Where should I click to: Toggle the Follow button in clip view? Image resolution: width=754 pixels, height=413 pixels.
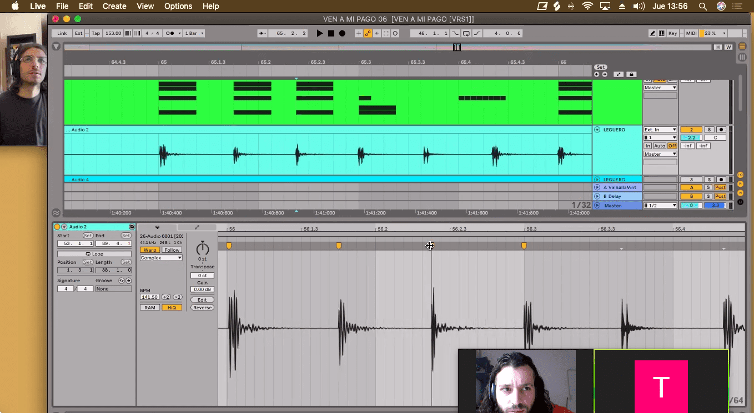tap(172, 250)
